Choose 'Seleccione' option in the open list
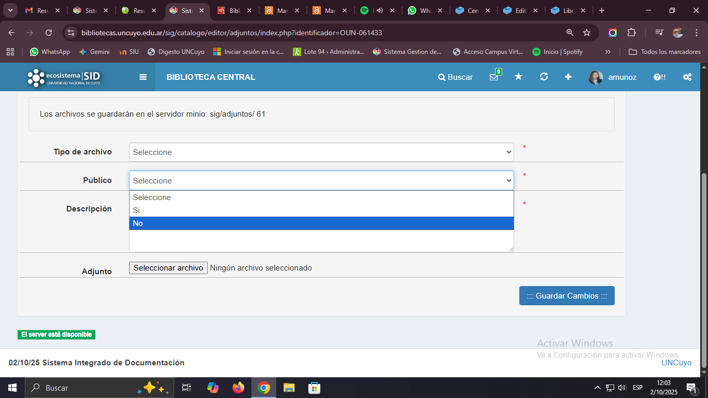 click(x=321, y=197)
